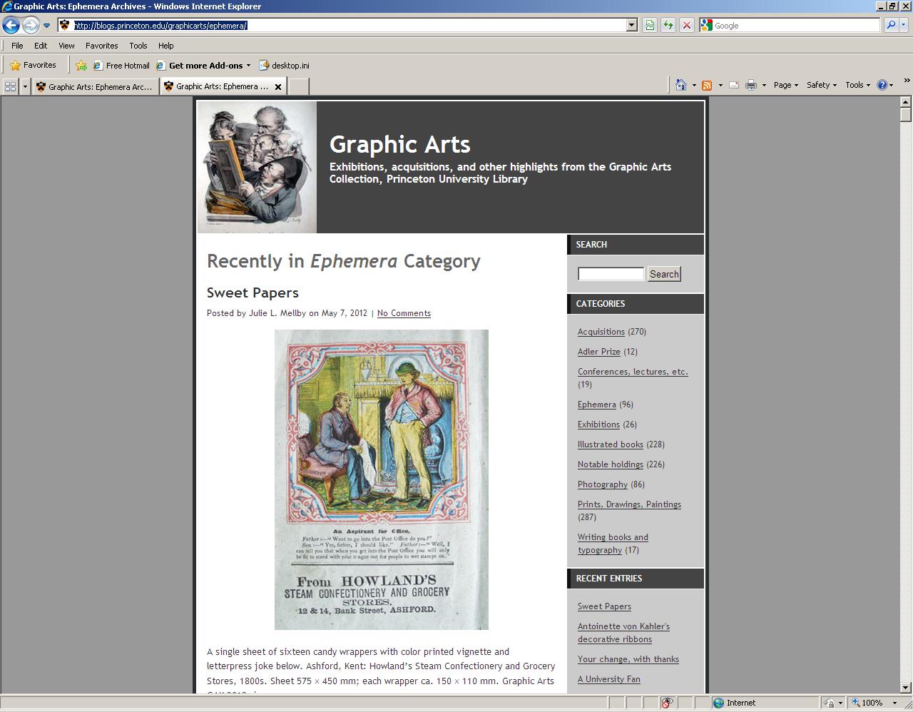Open the Ephemera category link
The height and width of the screenshot is (712, 913).
tap(597, 405)
